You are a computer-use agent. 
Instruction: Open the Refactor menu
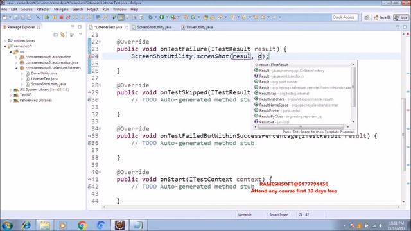coord(43,9)
